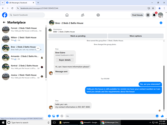167x125 pixels.
Task: Open a new browser tab
Action: tap(38, 3)
